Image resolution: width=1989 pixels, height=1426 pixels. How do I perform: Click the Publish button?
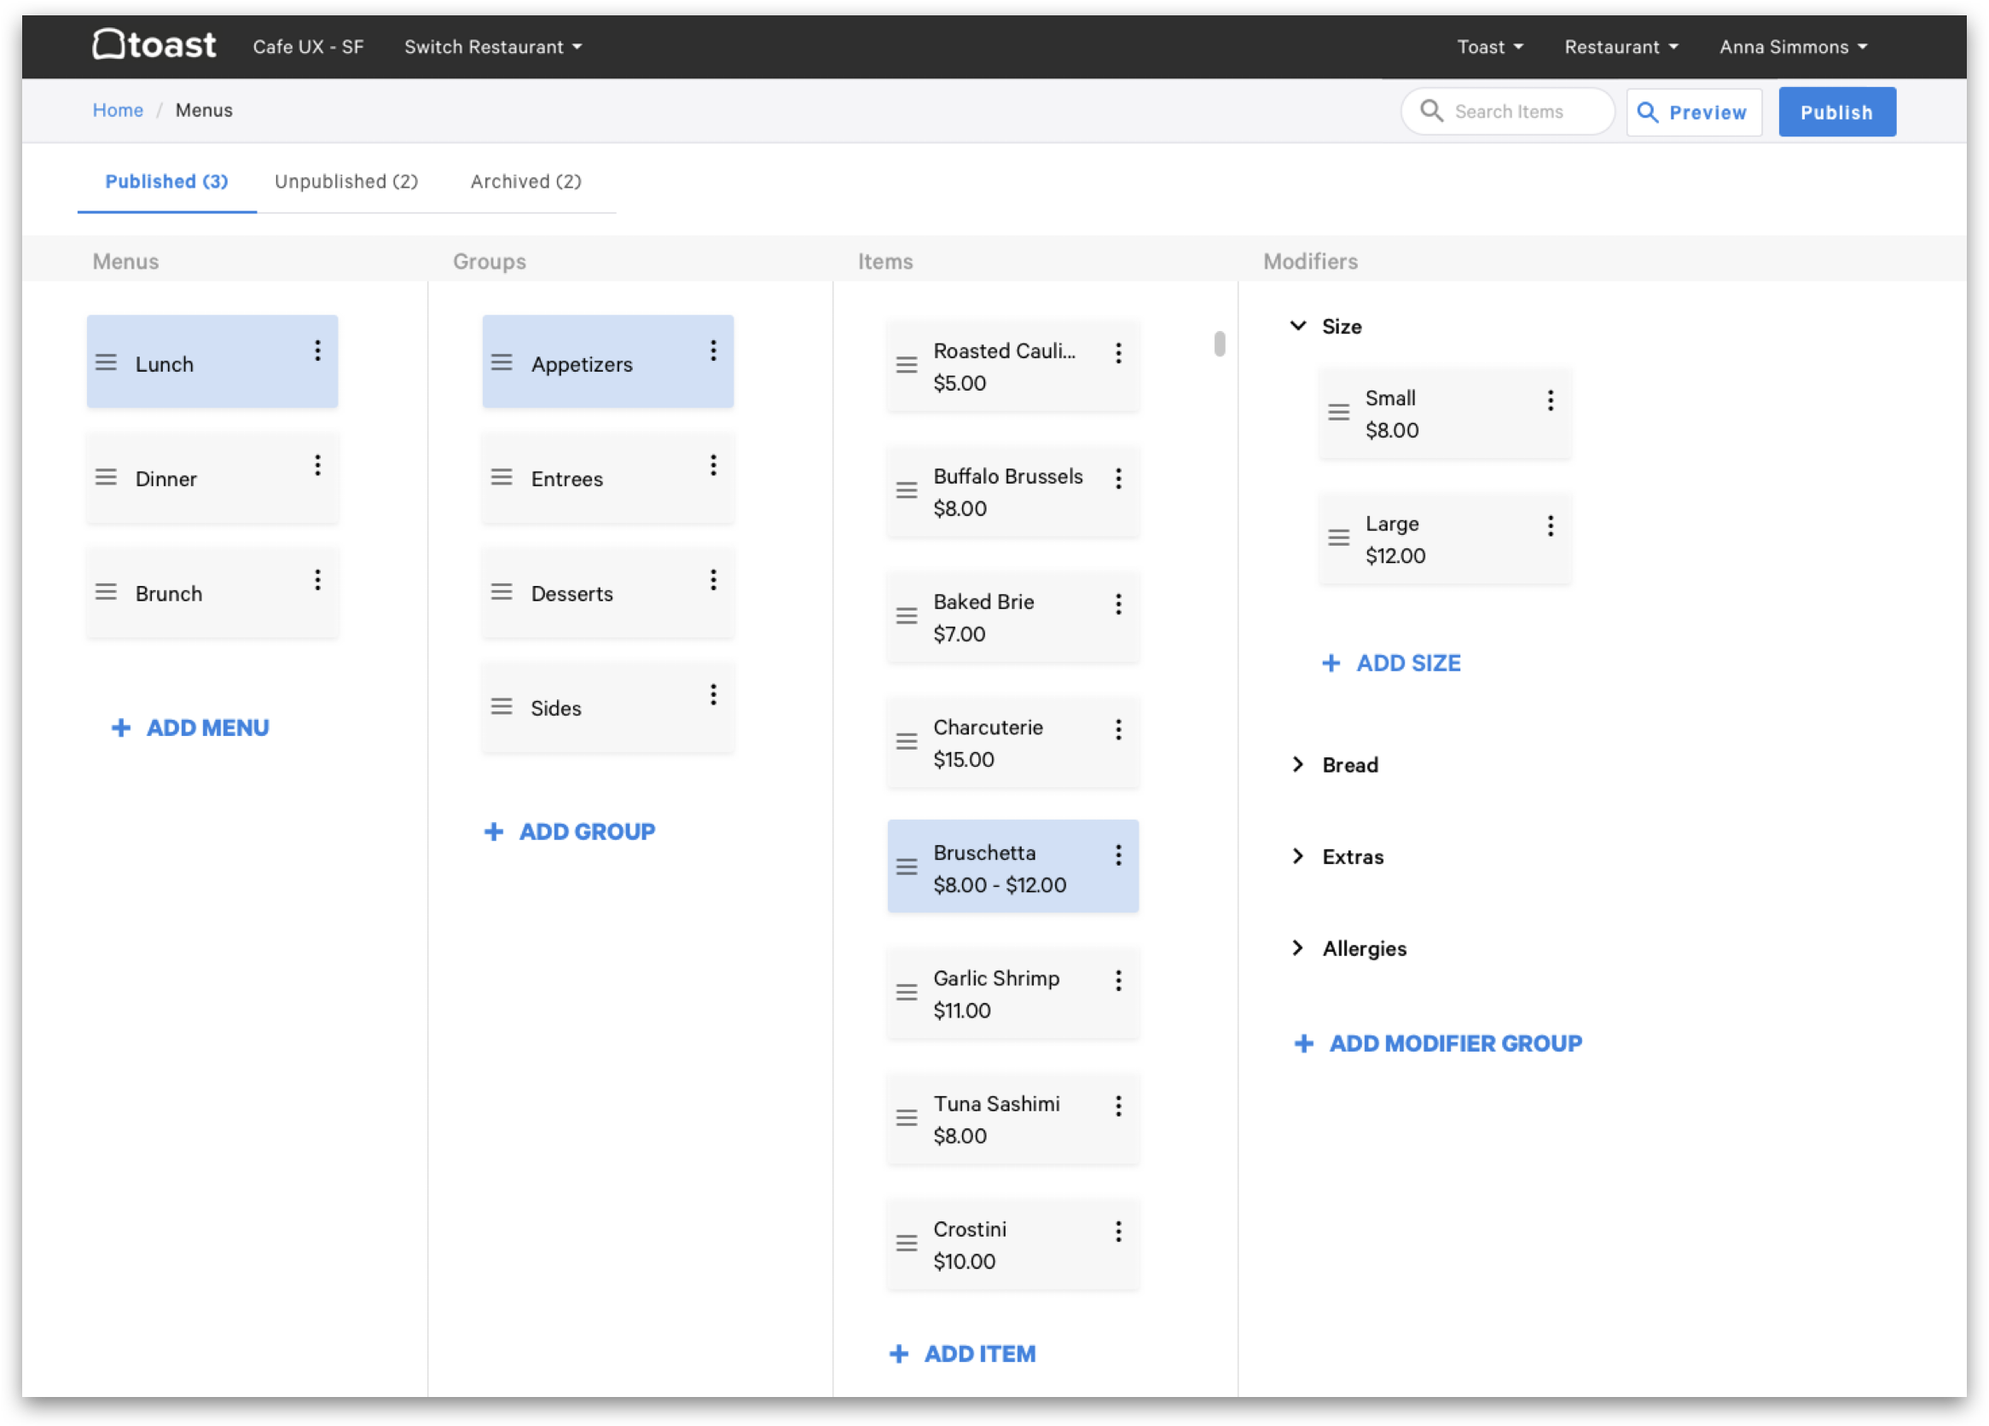coord(1836,113)
